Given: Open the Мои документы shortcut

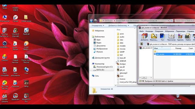Looking at the screenshot, I should coord(16,72).
